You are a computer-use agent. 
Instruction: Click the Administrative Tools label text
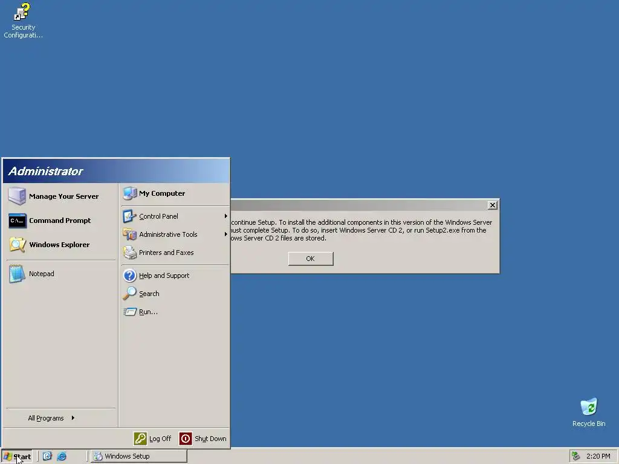point(168,234)
